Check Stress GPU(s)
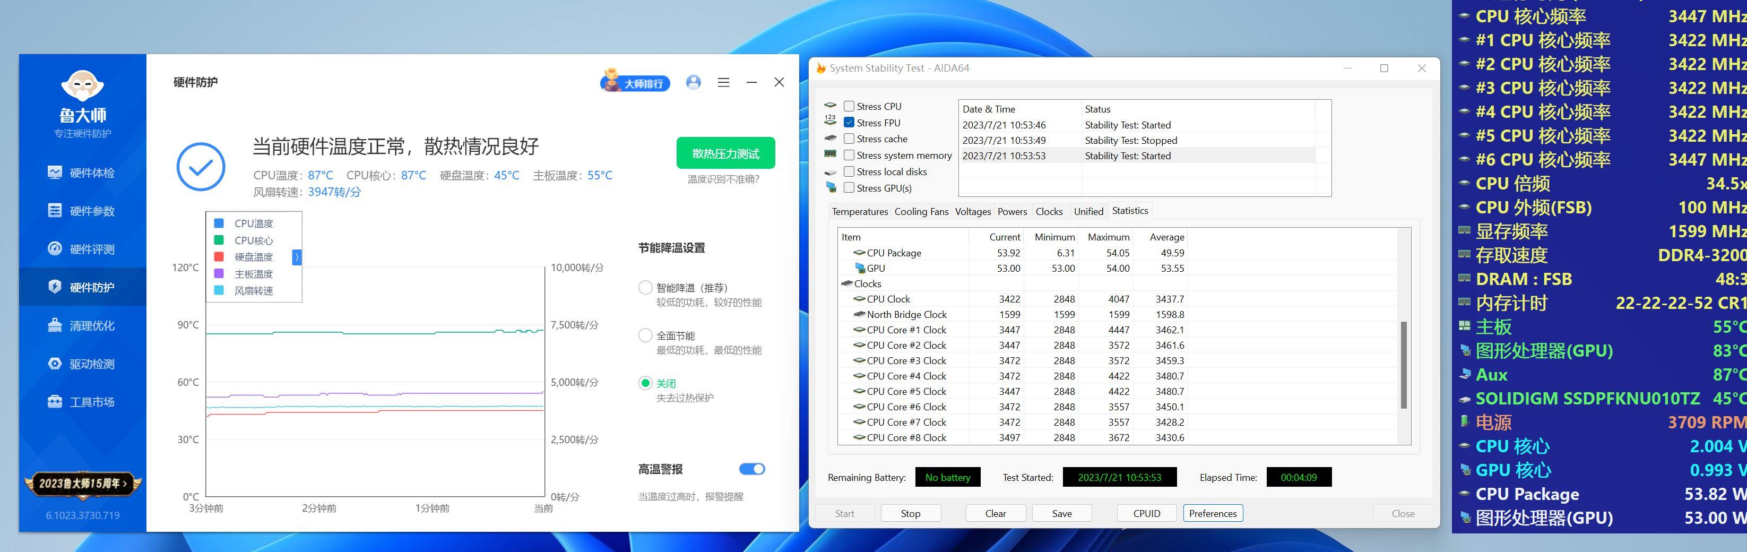Viewport: 1747px width, 552px height. (849, 188)
